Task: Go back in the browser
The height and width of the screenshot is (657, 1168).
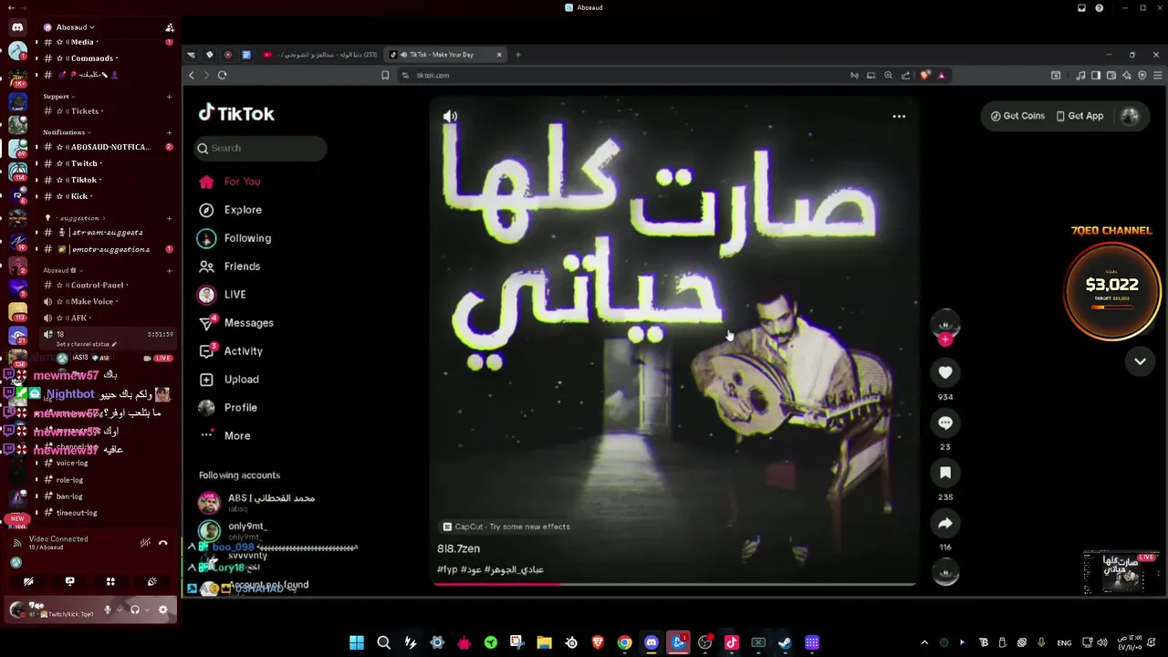Action: tap(192, 76)
